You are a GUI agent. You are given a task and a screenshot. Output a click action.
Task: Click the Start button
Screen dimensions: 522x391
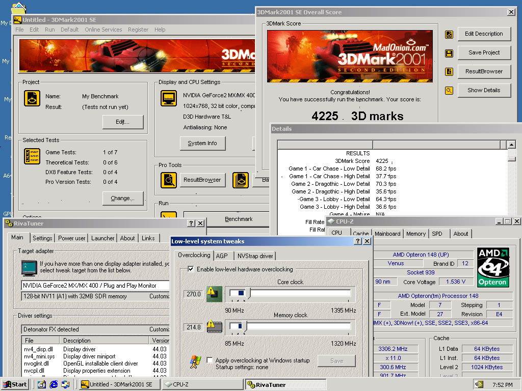[15, 384]
